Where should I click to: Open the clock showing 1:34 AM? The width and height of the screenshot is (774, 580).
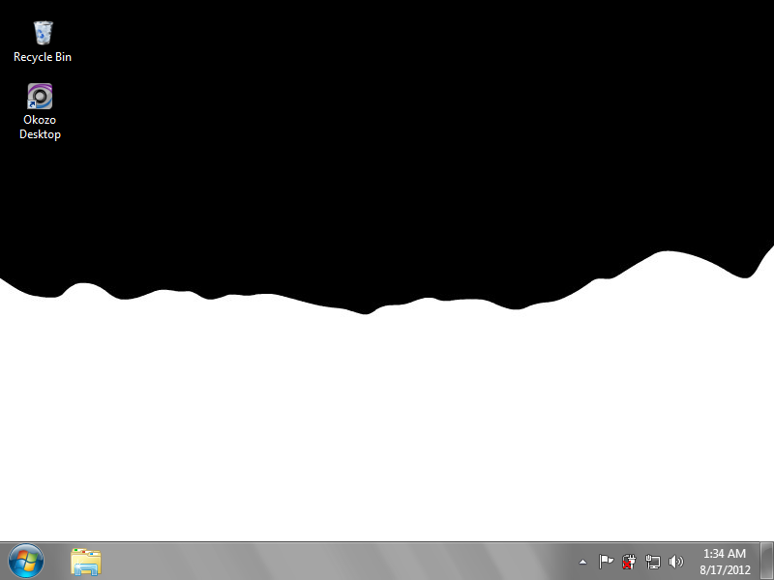(725, 562)
